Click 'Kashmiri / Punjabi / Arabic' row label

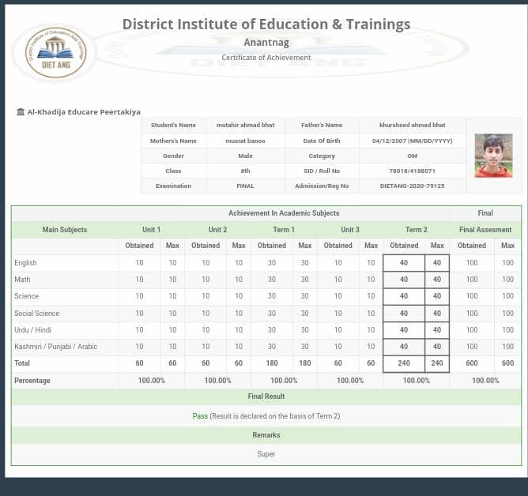pyautogui.click(x=55, y=346)
